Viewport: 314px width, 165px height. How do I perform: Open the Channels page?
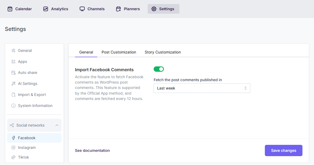pyautogui.click(x=92, y=9)
